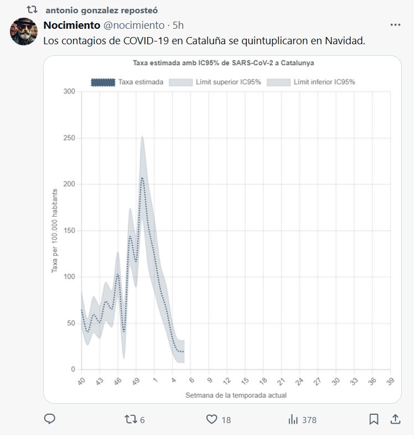The height and width of the screenshot is (438, 415).
Task: Click the repost indicator icon above the post
Action: [x=33, y=10]
